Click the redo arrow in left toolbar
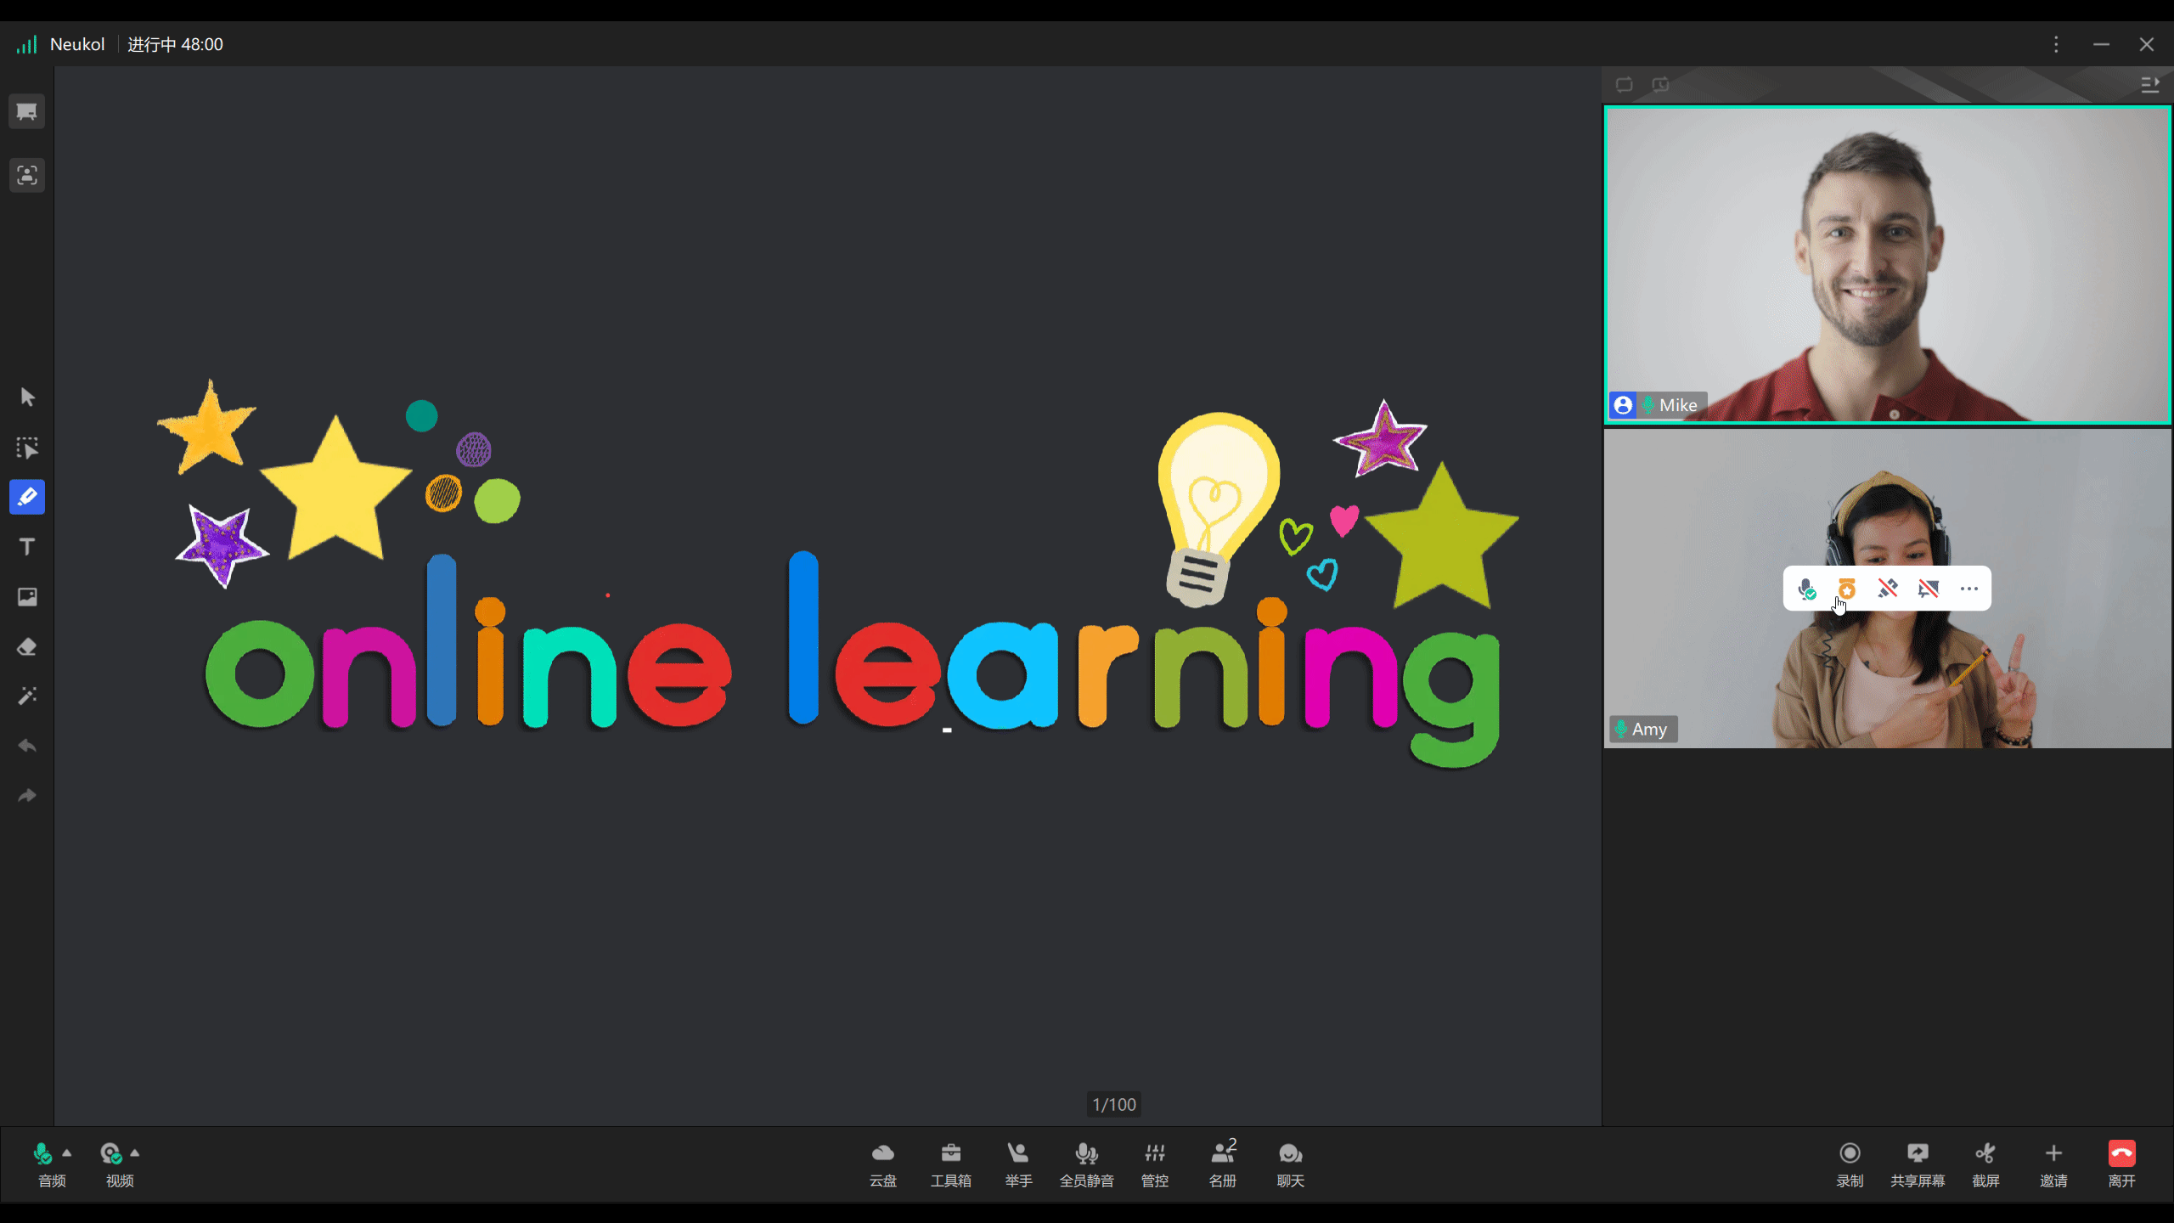Viewport: 2174px width, 1223px height. click(26, 796)
